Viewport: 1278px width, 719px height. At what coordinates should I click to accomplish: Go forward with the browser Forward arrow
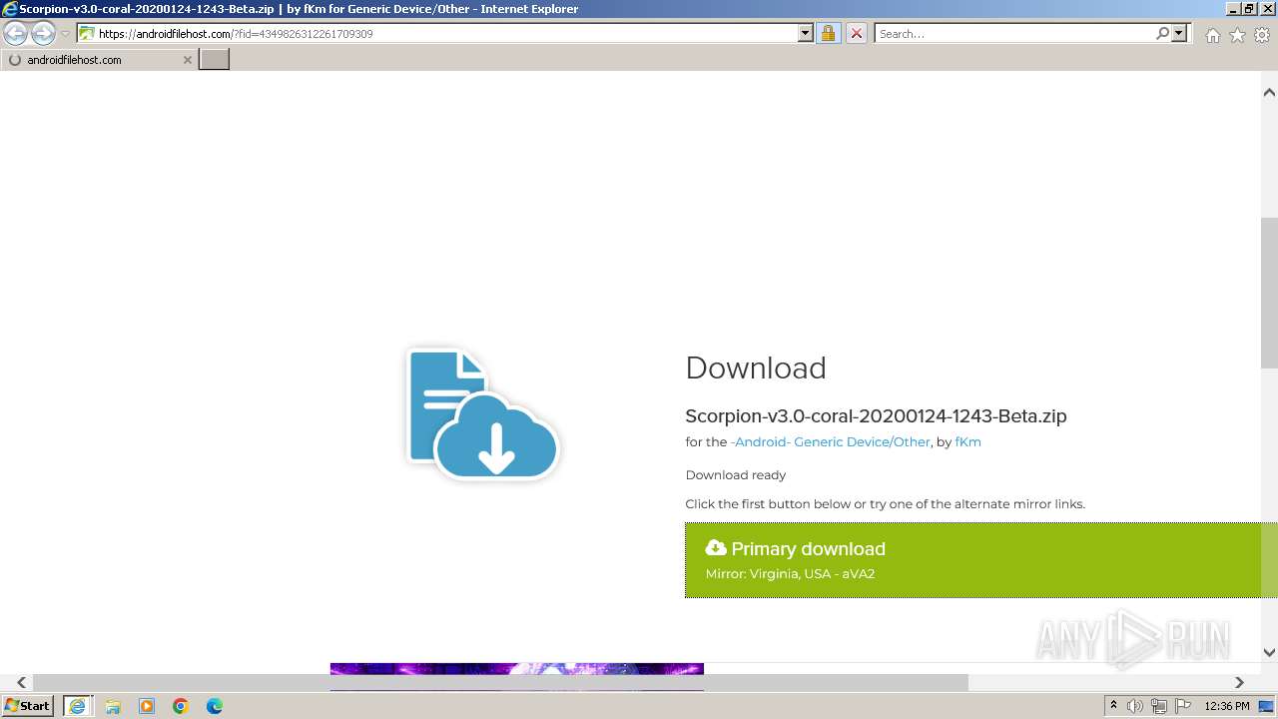pyautogui.click(x=43, y=34)
